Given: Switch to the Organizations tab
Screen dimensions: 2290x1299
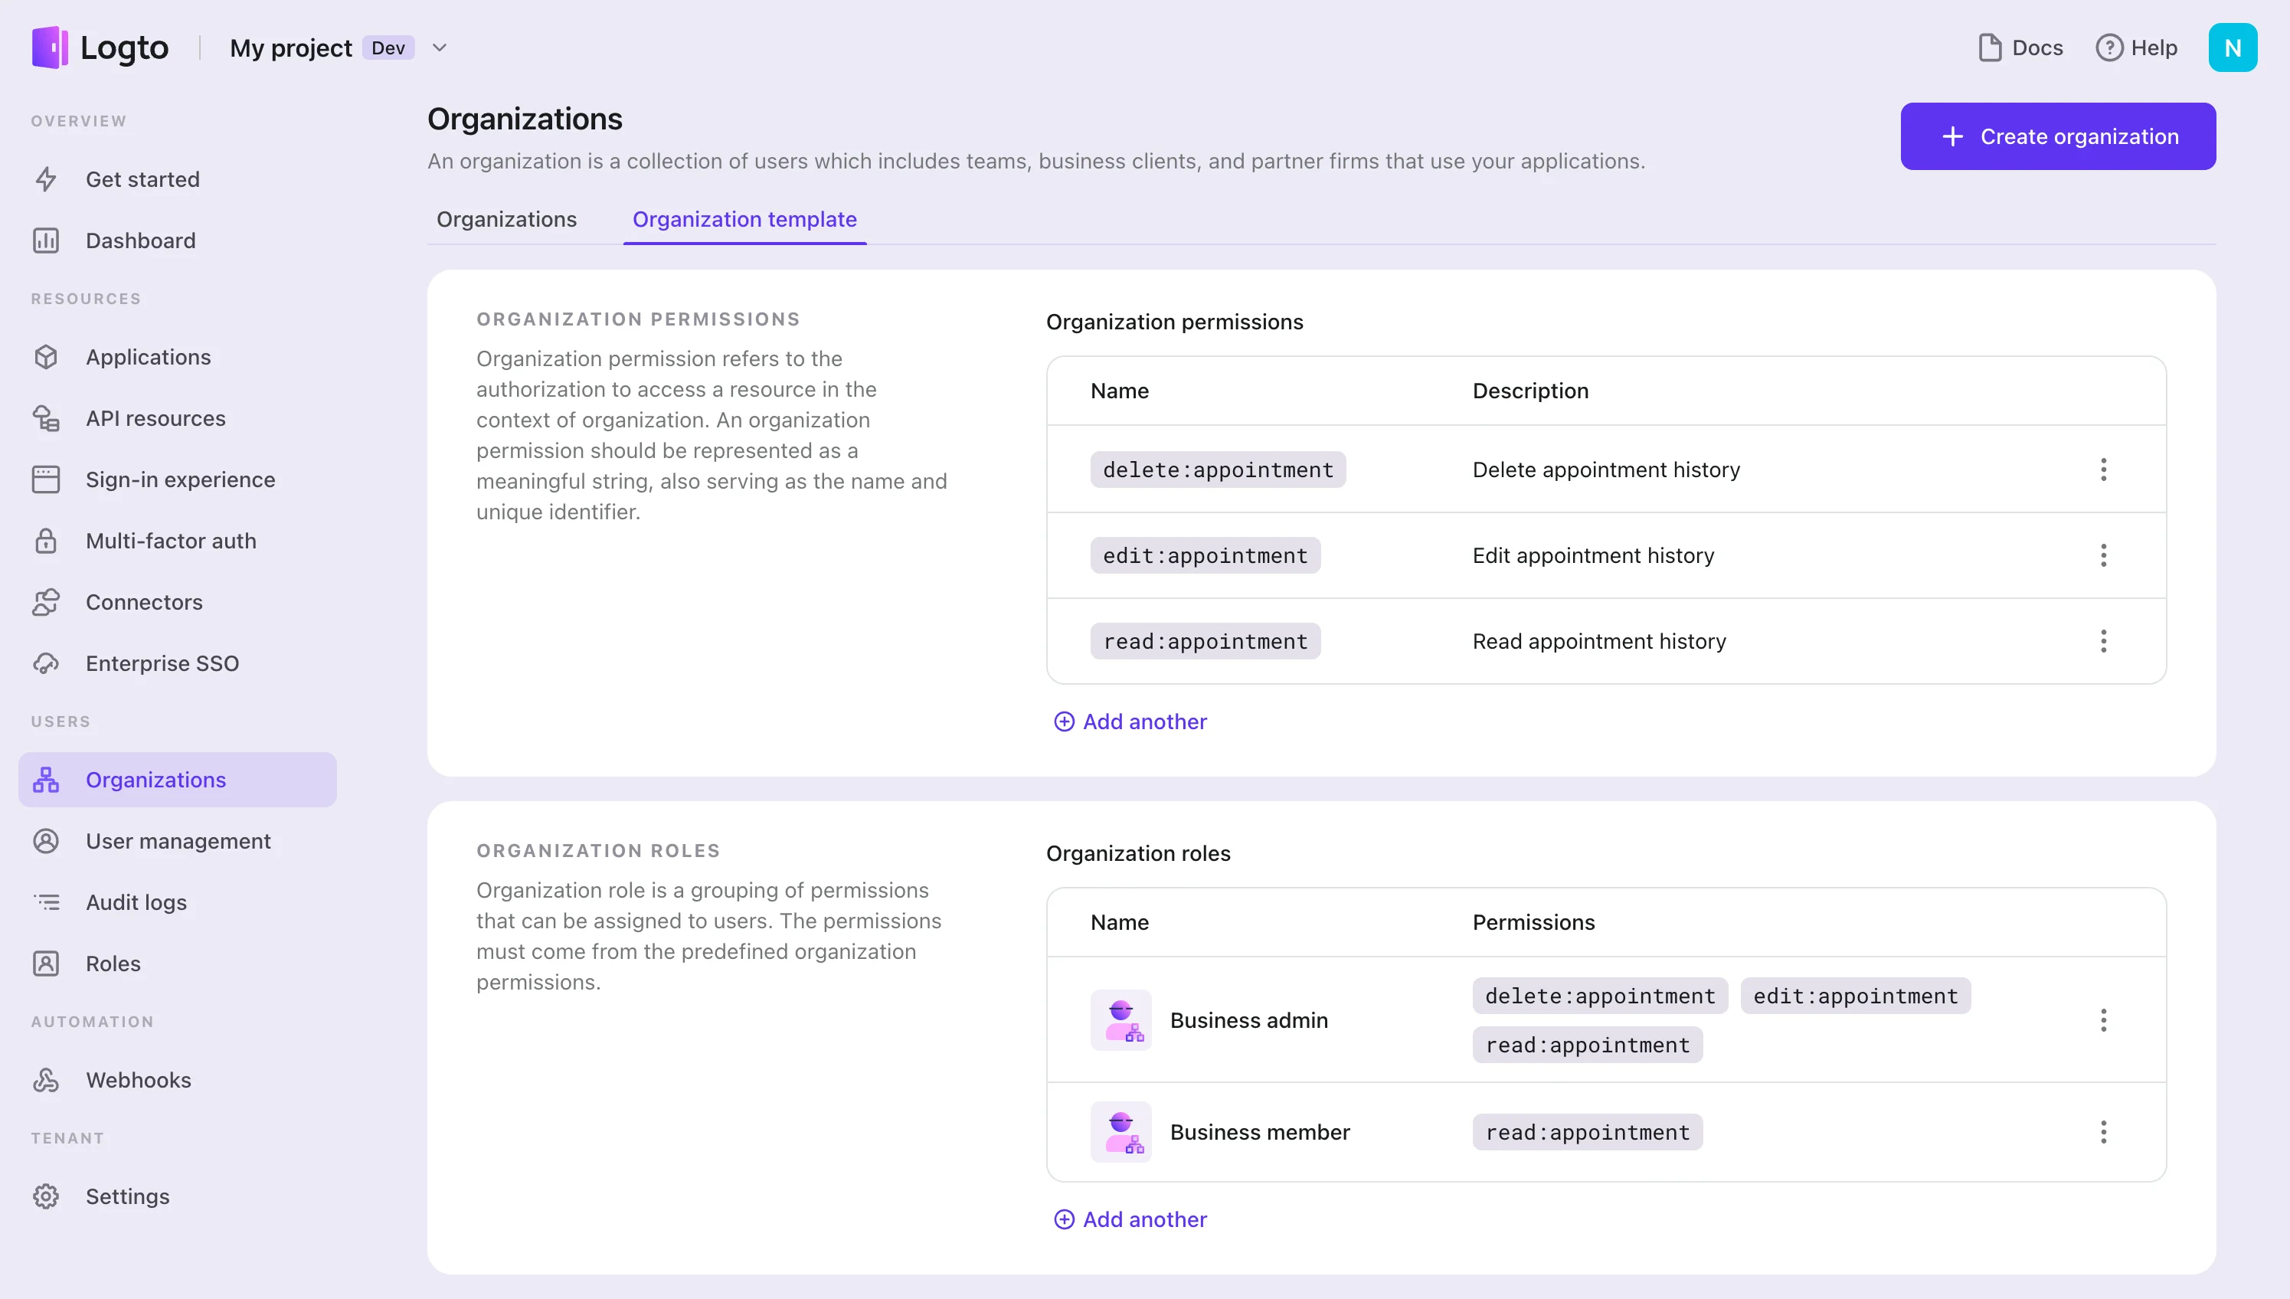Looking at the screenshot, I should coord(505,220).
